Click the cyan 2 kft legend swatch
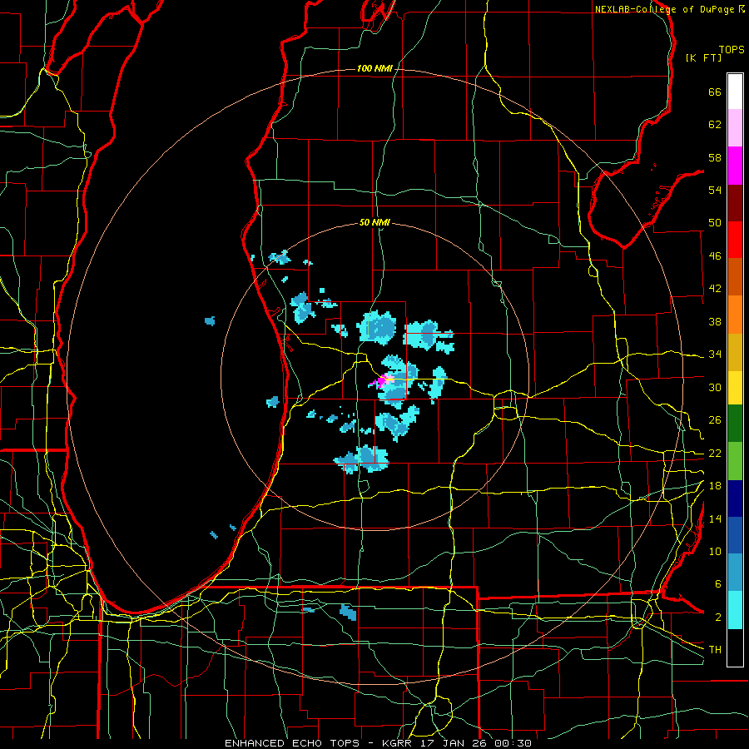The image size is (749, 749). (x=735, y=610)
